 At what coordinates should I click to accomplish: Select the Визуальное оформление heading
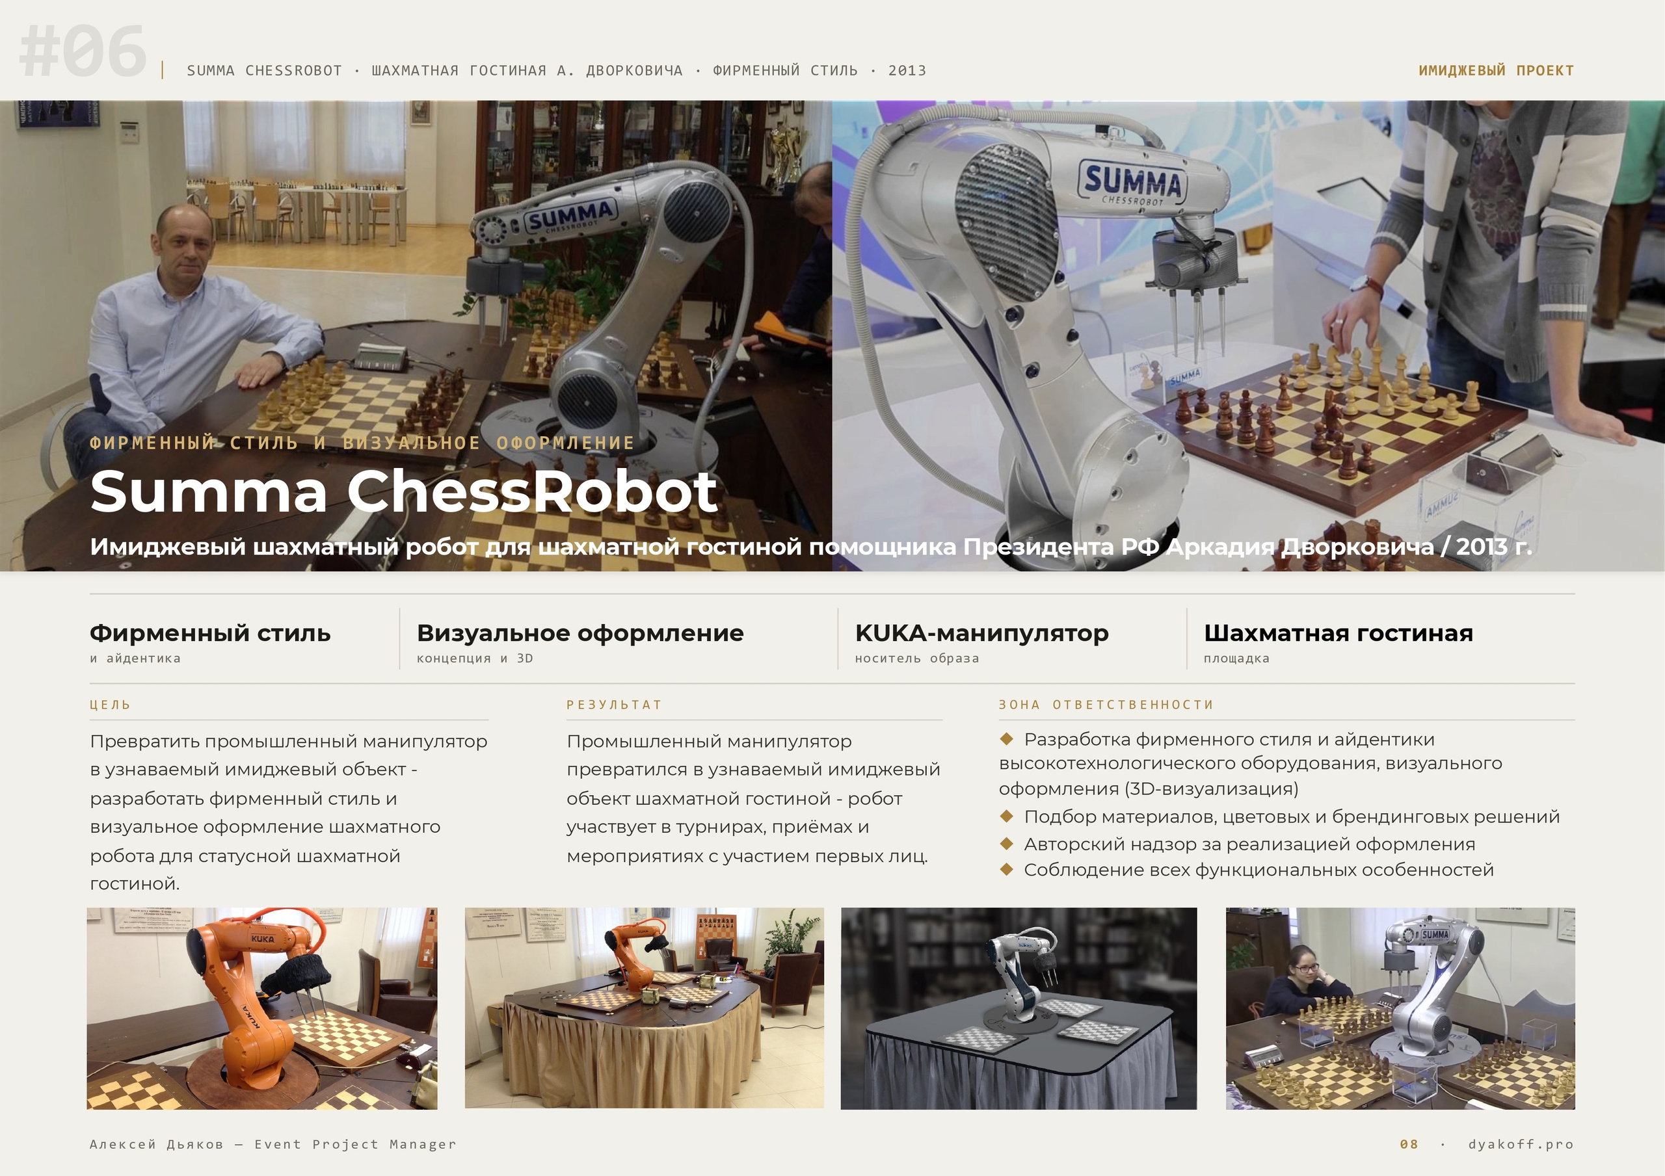pyautogui.click(x=580, y=633)
